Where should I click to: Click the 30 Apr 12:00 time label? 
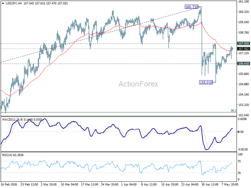210,184
